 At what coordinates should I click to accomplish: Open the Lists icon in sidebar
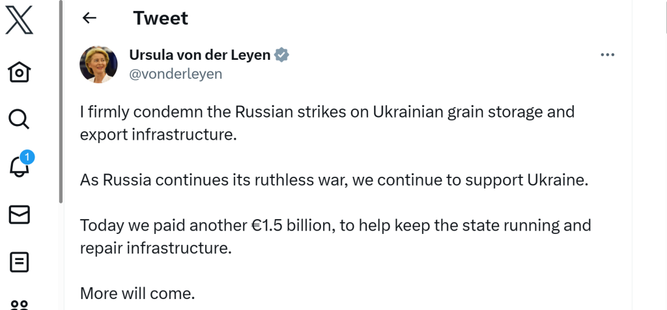[19, 262]
